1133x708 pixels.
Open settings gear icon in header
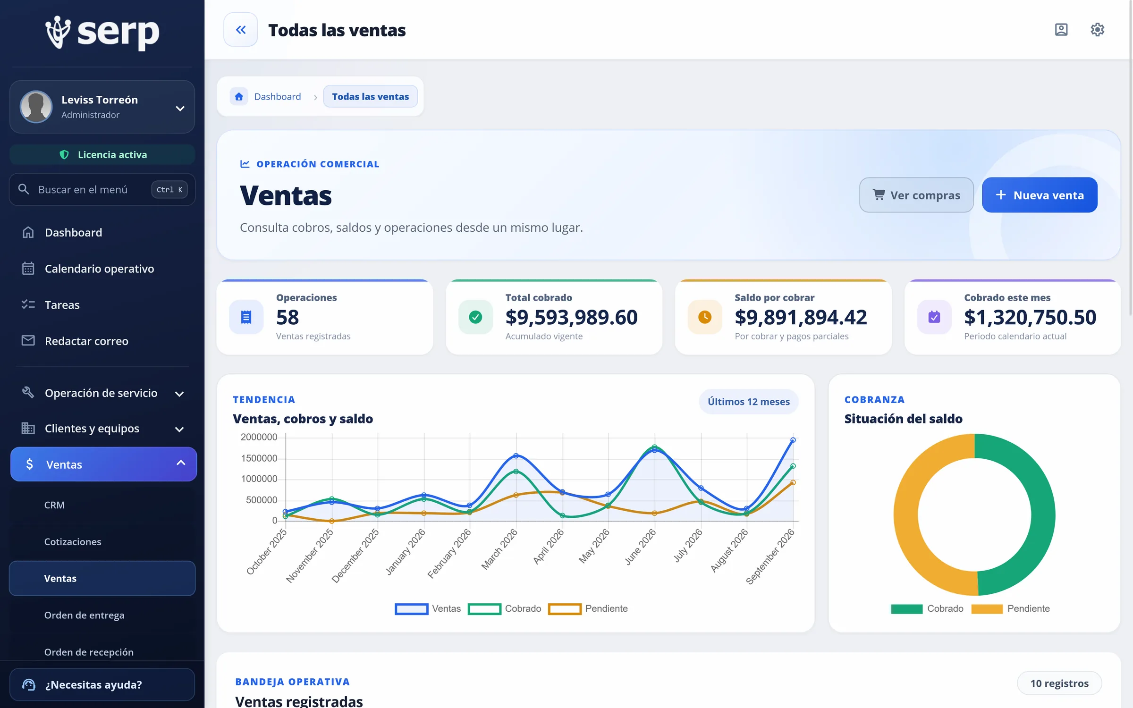(1097, 30)
